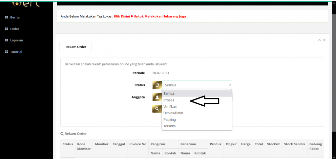Viewport: 336px width, 159px height.
Task: Click the gold logo at top of sidebar
Action: (26, 4)
